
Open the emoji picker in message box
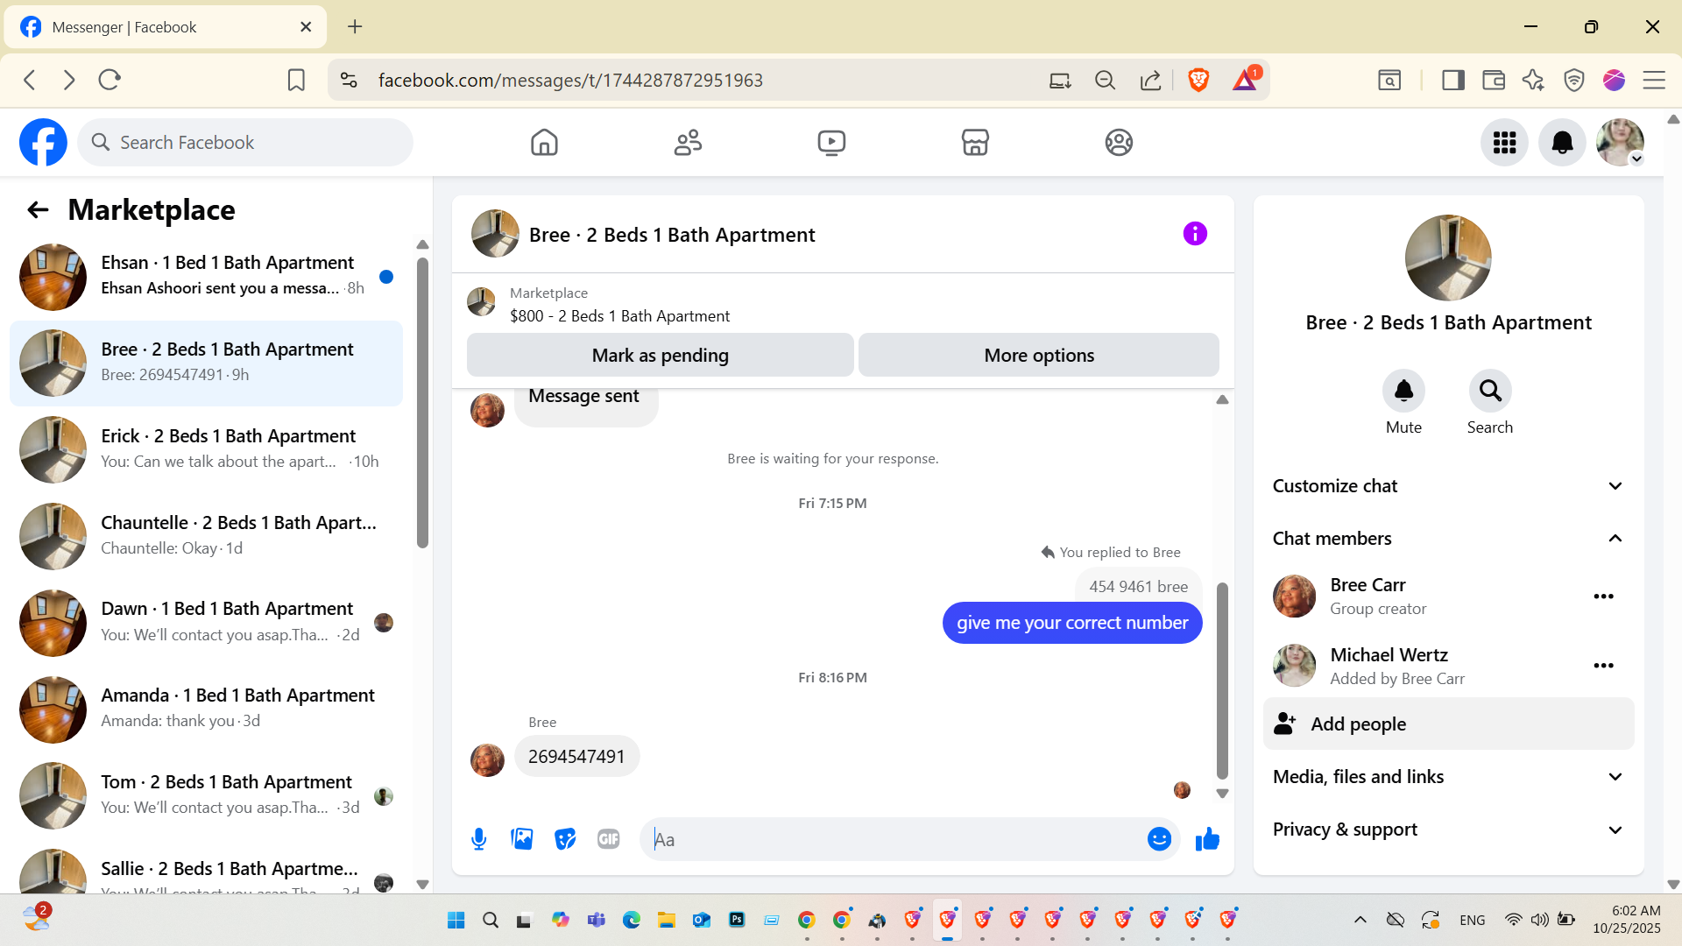coord(1159,839)
